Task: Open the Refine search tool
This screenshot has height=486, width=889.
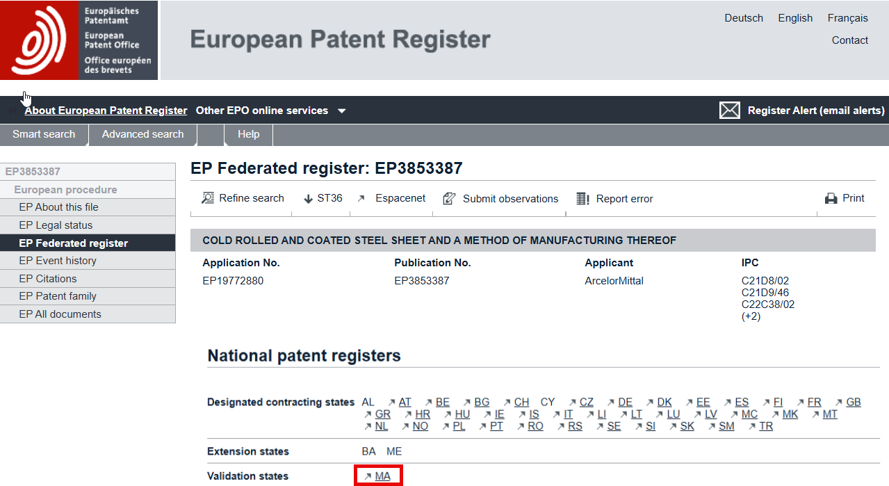Action: (241, 198)
